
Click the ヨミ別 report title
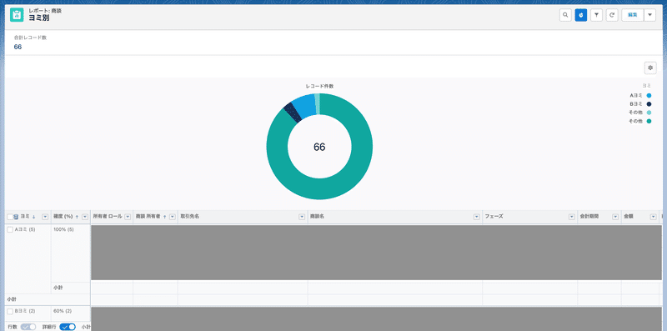tap(40, 18)
